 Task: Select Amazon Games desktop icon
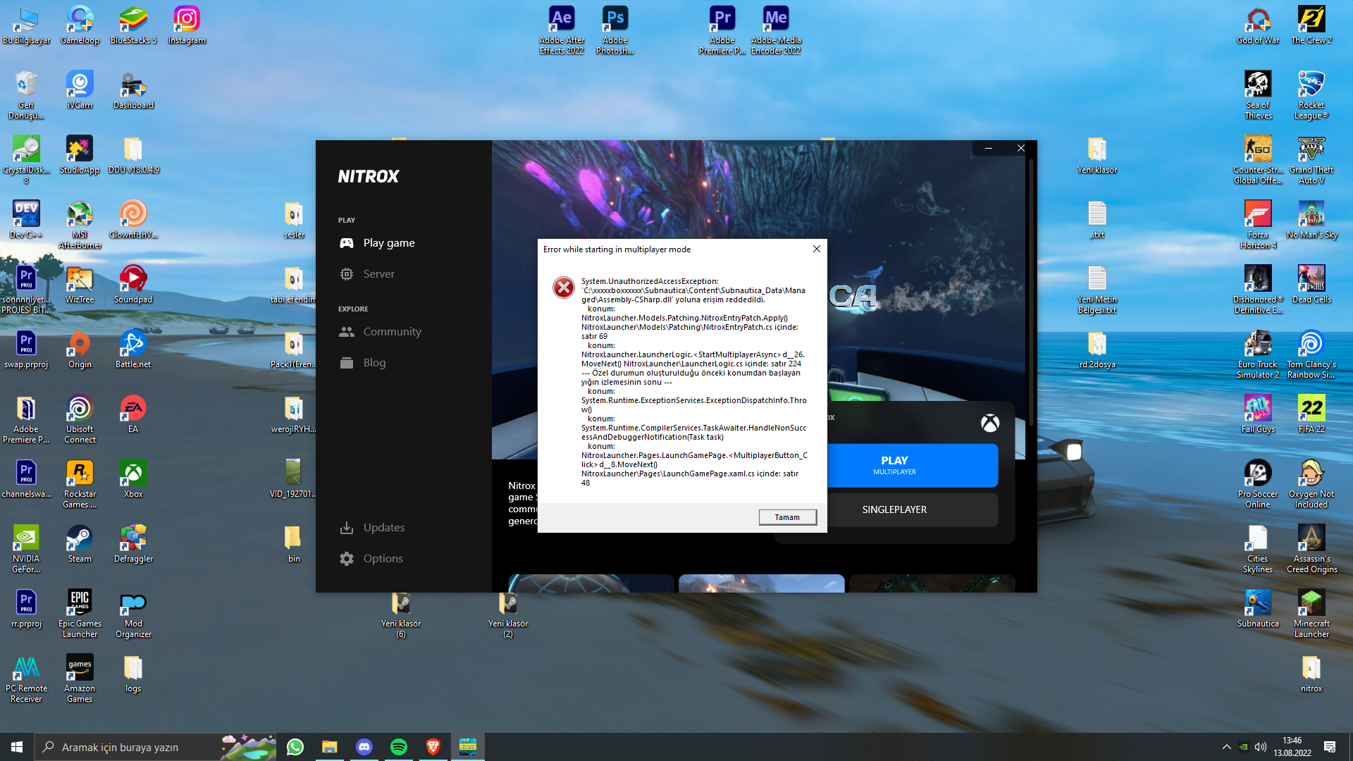80,679
